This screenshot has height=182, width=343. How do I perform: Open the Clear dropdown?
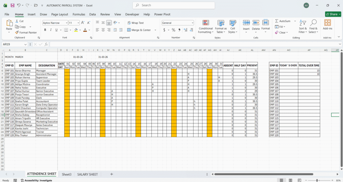tap(281, 33)
